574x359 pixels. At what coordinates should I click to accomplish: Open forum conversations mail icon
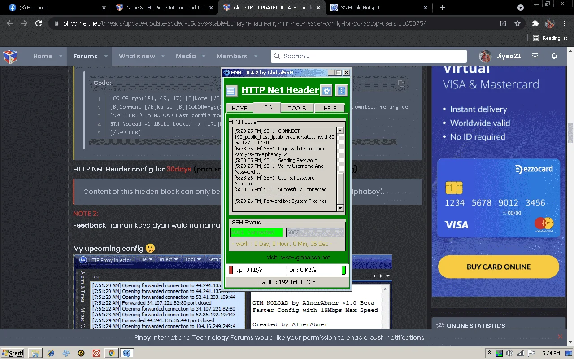tap(535, 56)
